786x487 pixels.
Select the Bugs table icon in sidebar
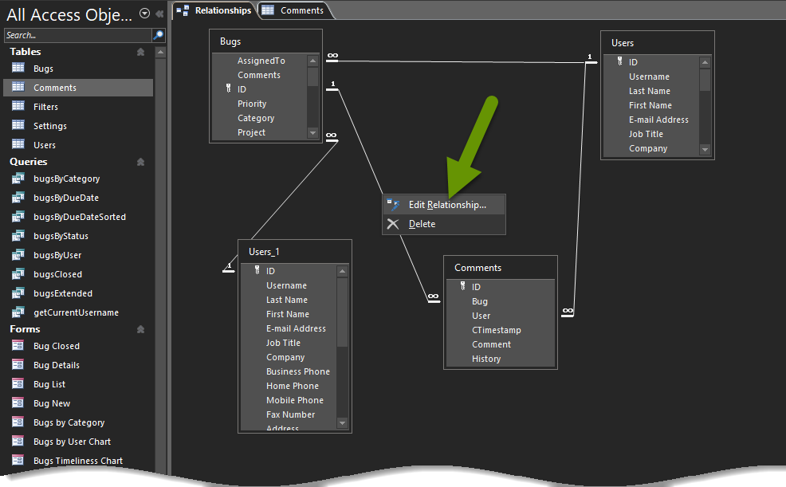(x=18, y=68)
